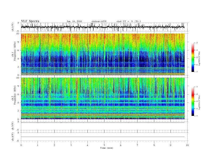The height and width of the screenshot is (163, 211).
Task: Click the "Time (min)" axis label
Action: (107, 148)
